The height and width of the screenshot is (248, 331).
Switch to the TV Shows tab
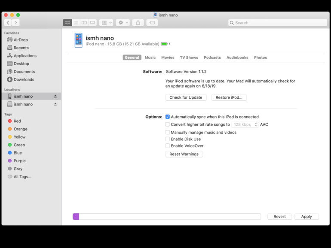click(189, 57)
